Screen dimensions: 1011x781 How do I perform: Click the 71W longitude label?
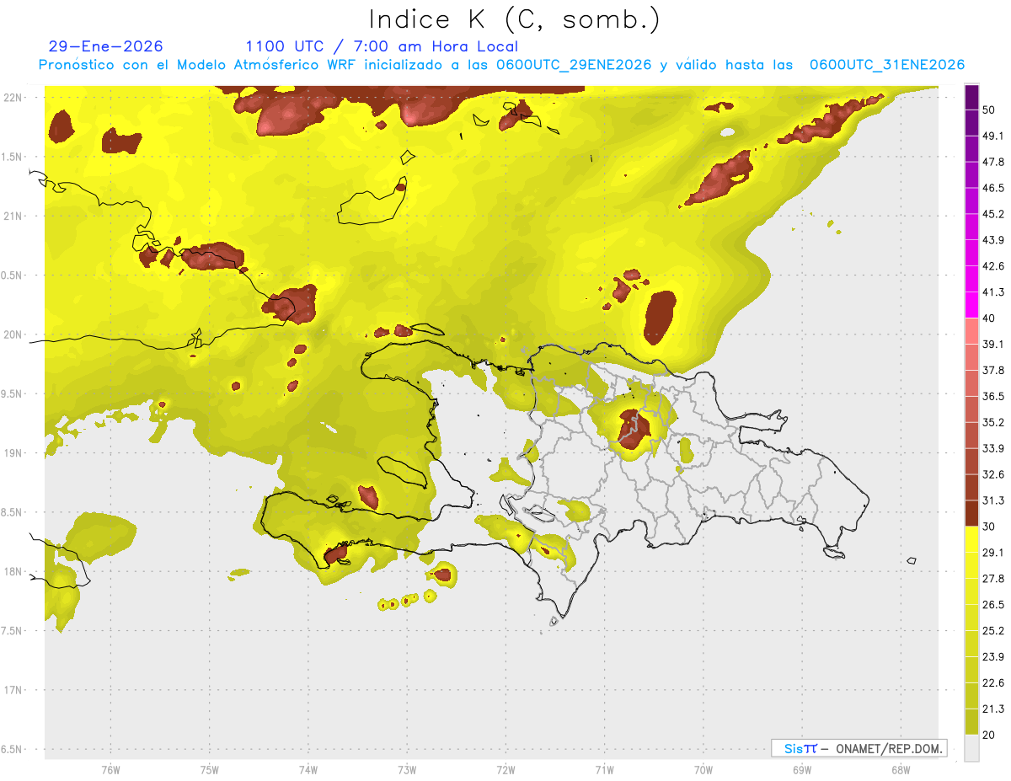pyautogui.click(x=604, y=769)
